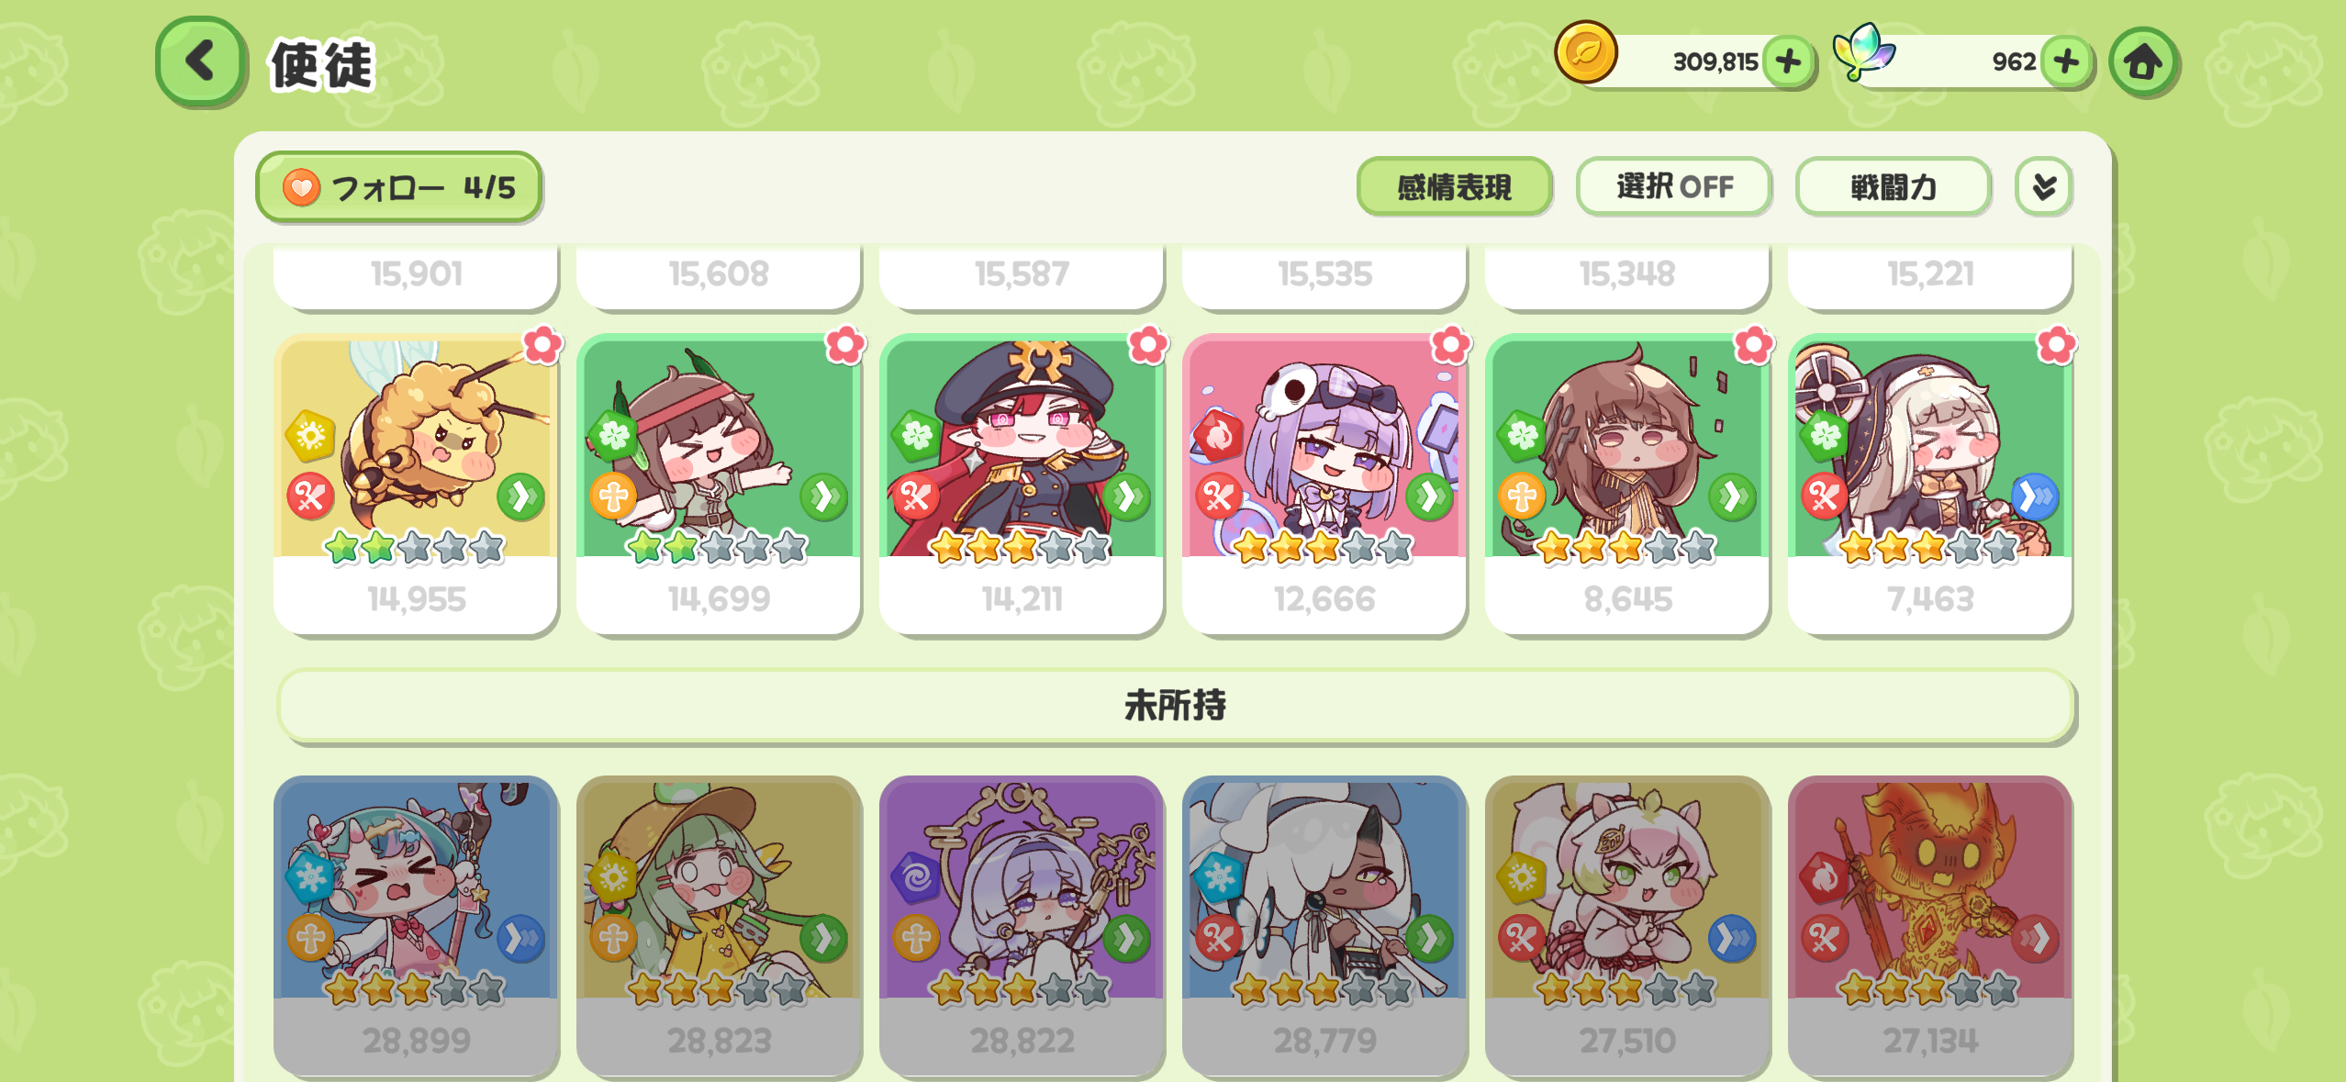Expand sort options with double-chevron button
The width and height of the screenshot is (2346, 1082).
click(2044, 187)
